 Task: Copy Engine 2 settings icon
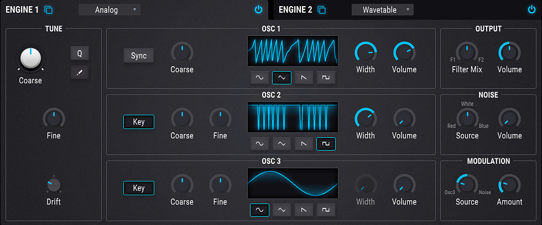[x=321, y=10]
